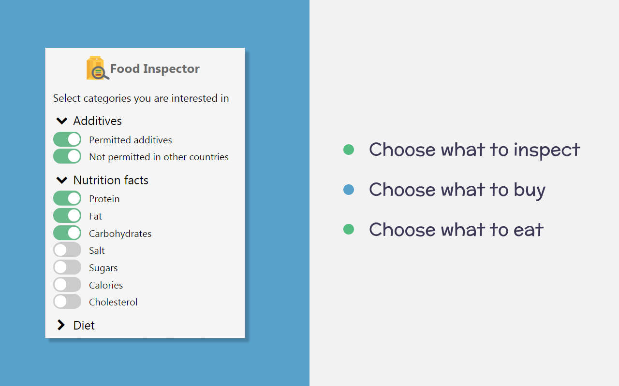Image resolution: width=619 pixels, height=386 pixels.
Task: Click the Food Inspector title text
Action: click(x=155, y=69)
